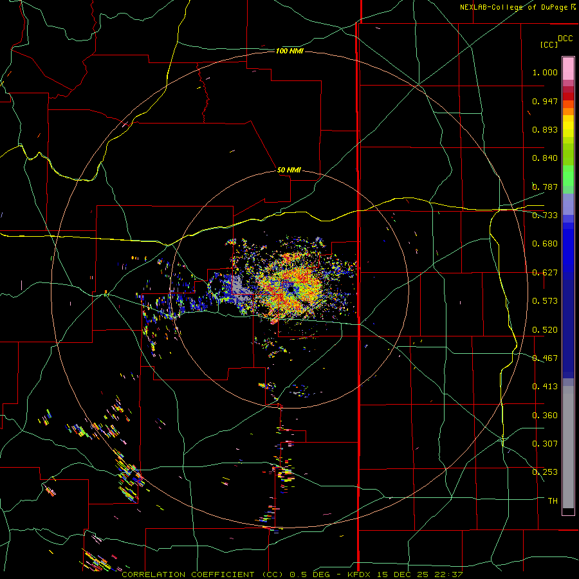Click the 0.680 color scale value
Screen dimensions: 579x579
click(x=545, y=244)
